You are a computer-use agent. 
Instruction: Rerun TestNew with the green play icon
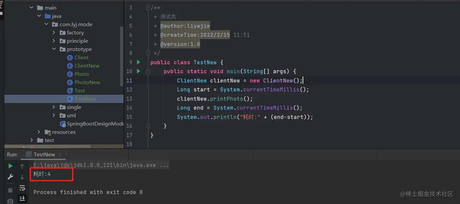[10, 166]
